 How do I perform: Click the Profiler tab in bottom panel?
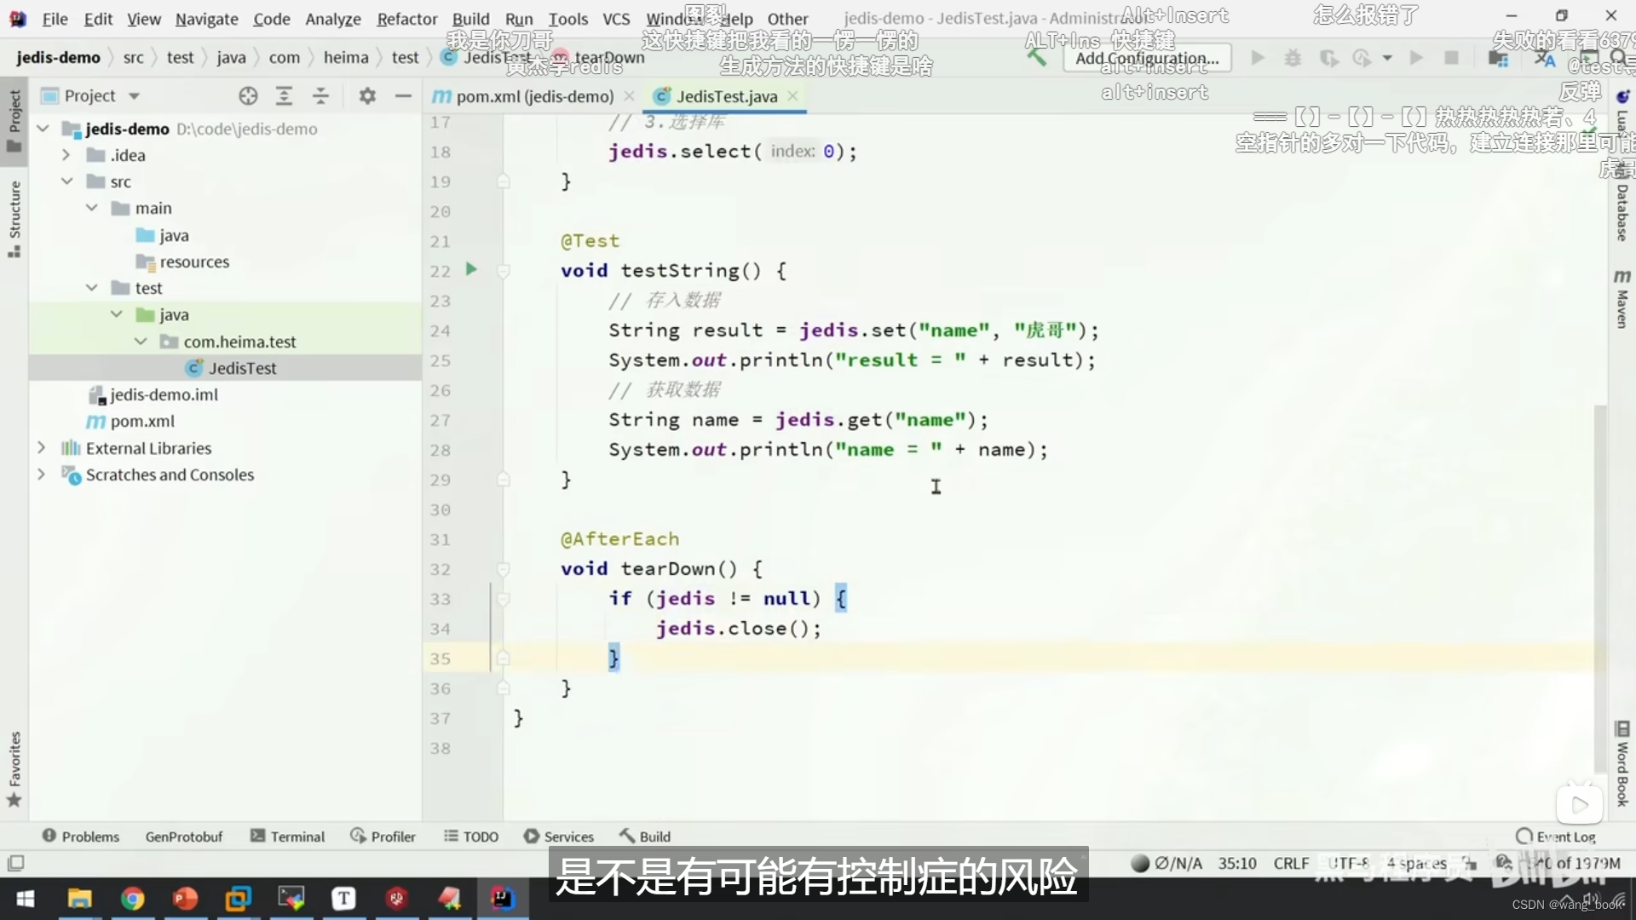[x=392, y=836]
